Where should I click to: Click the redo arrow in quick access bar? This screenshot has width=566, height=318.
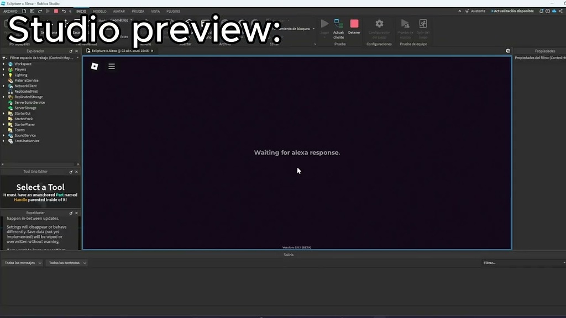[x=40, y=11]
